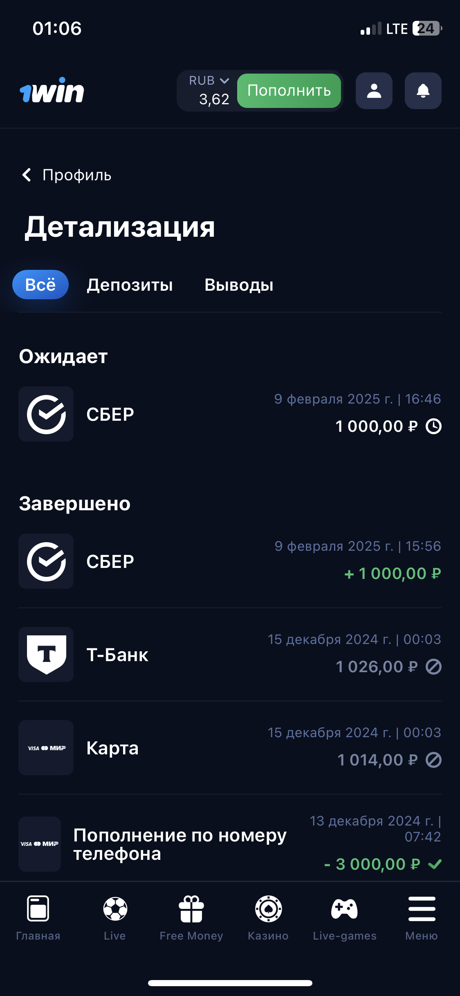
Task: Open the Карта 1 014,00 ₽ transaction
Action: (x=230, y=747)
